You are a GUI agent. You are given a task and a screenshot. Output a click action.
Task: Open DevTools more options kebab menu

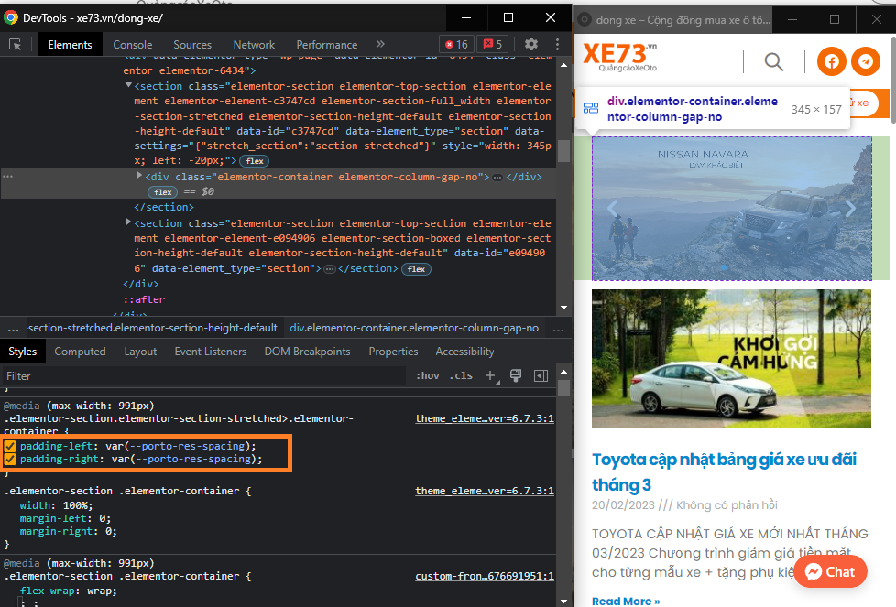[x=557, y=44]
